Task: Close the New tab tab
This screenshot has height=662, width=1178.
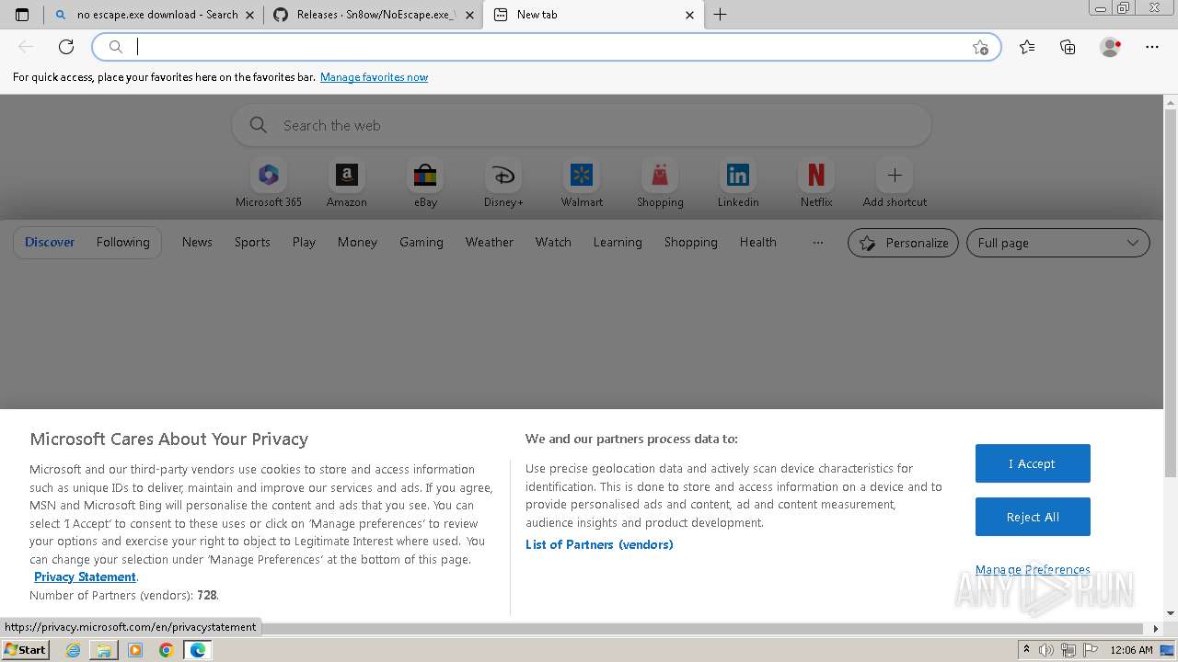Action: point(690,15)
